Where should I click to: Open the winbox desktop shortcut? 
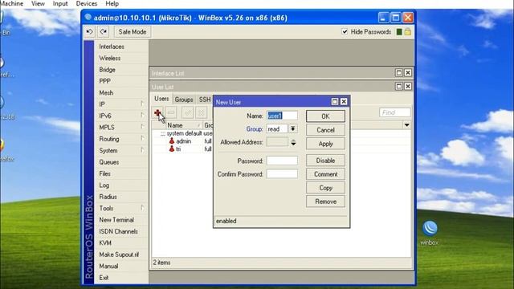pyautogui.click(x=430, y=233)
